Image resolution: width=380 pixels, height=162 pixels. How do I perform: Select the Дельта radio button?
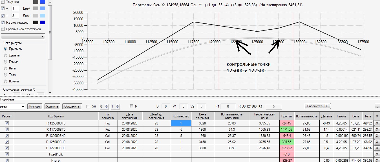coord(5,55)
